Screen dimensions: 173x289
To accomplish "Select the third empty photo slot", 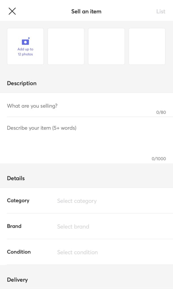I will tap(106, 46).
